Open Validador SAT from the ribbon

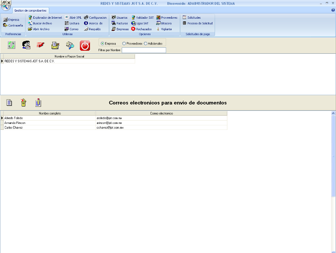(x=142, y=18)
